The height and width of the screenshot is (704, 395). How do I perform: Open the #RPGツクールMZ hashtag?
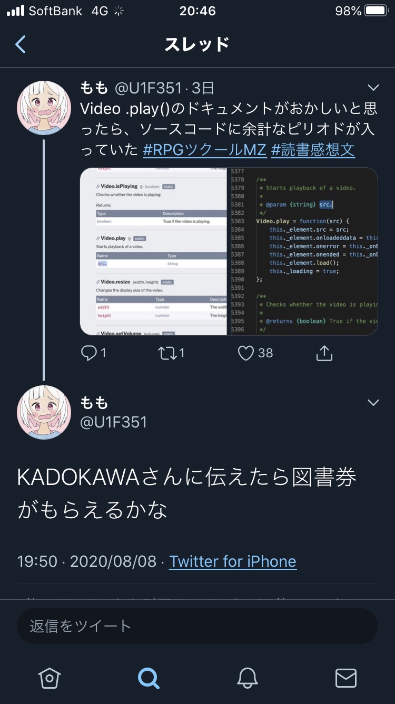(x=204, y=150)
